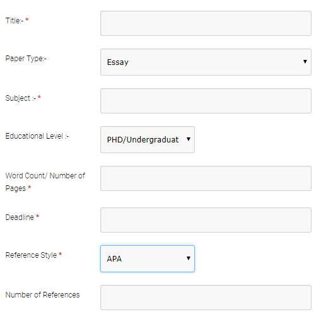Click the Educational Level :- label

pos(37,136)
